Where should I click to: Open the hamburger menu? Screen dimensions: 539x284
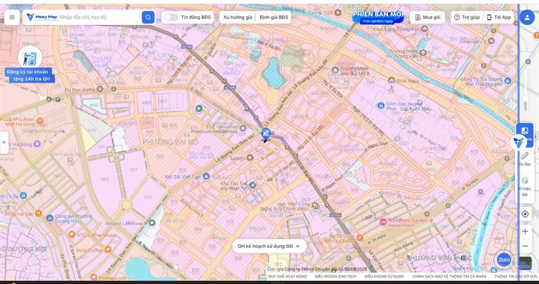click(12, 17)
